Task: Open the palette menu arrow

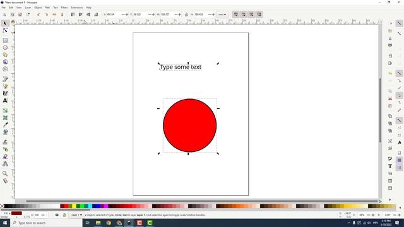Action: point(400,207)
